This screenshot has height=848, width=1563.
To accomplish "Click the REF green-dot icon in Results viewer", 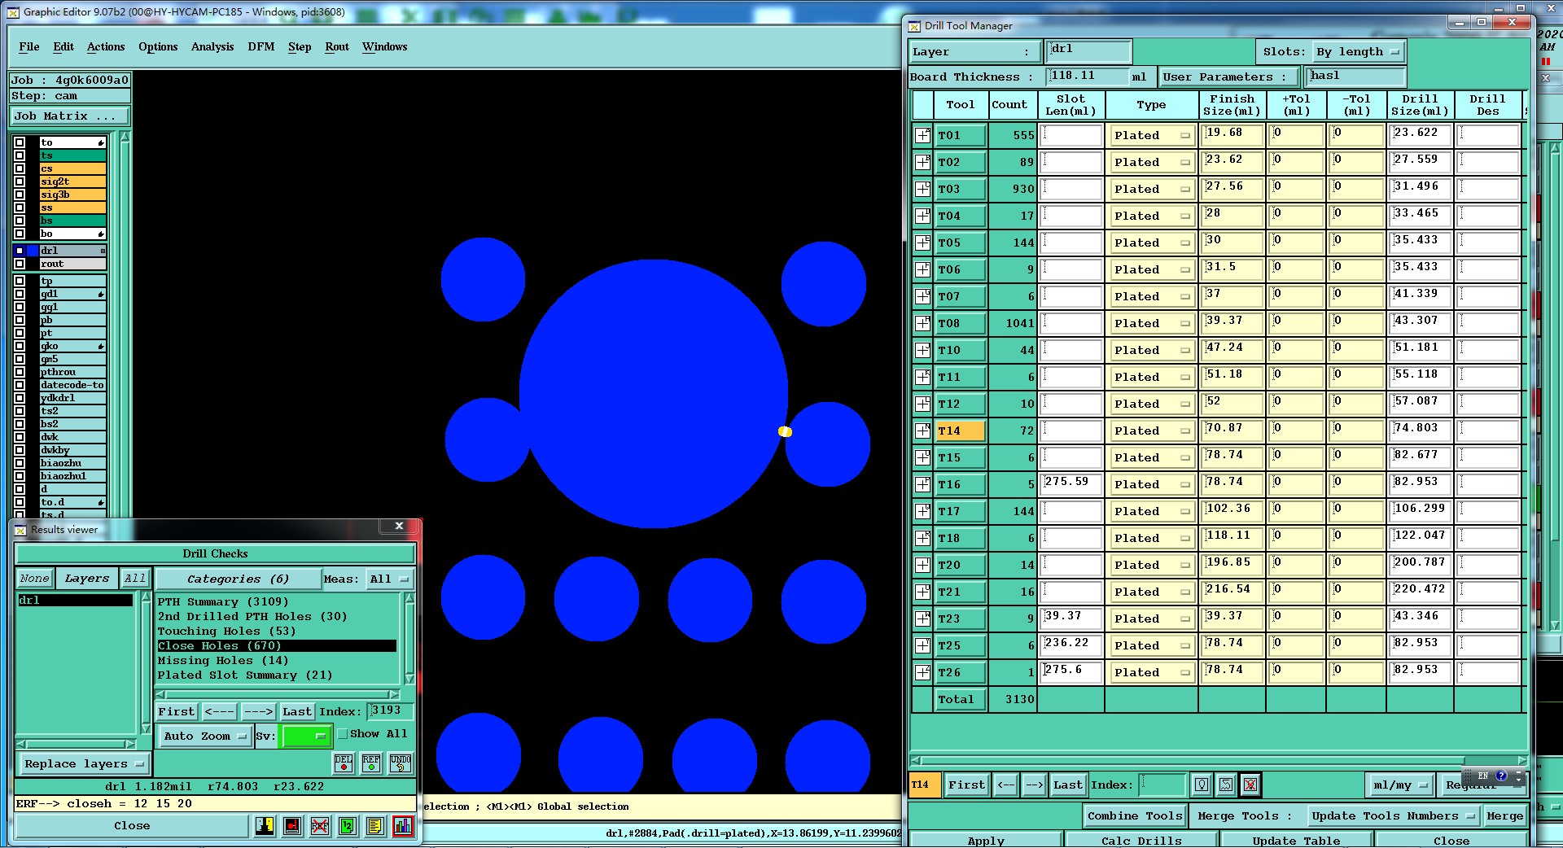I will [x=371, y=763].
